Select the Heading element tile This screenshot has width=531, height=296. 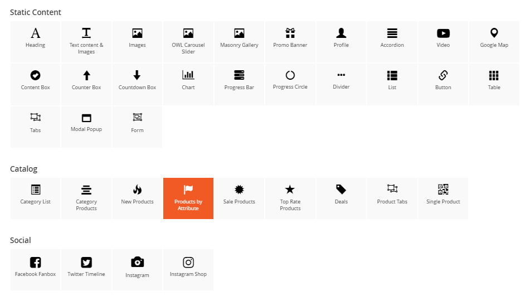click(x=36, y=38)
